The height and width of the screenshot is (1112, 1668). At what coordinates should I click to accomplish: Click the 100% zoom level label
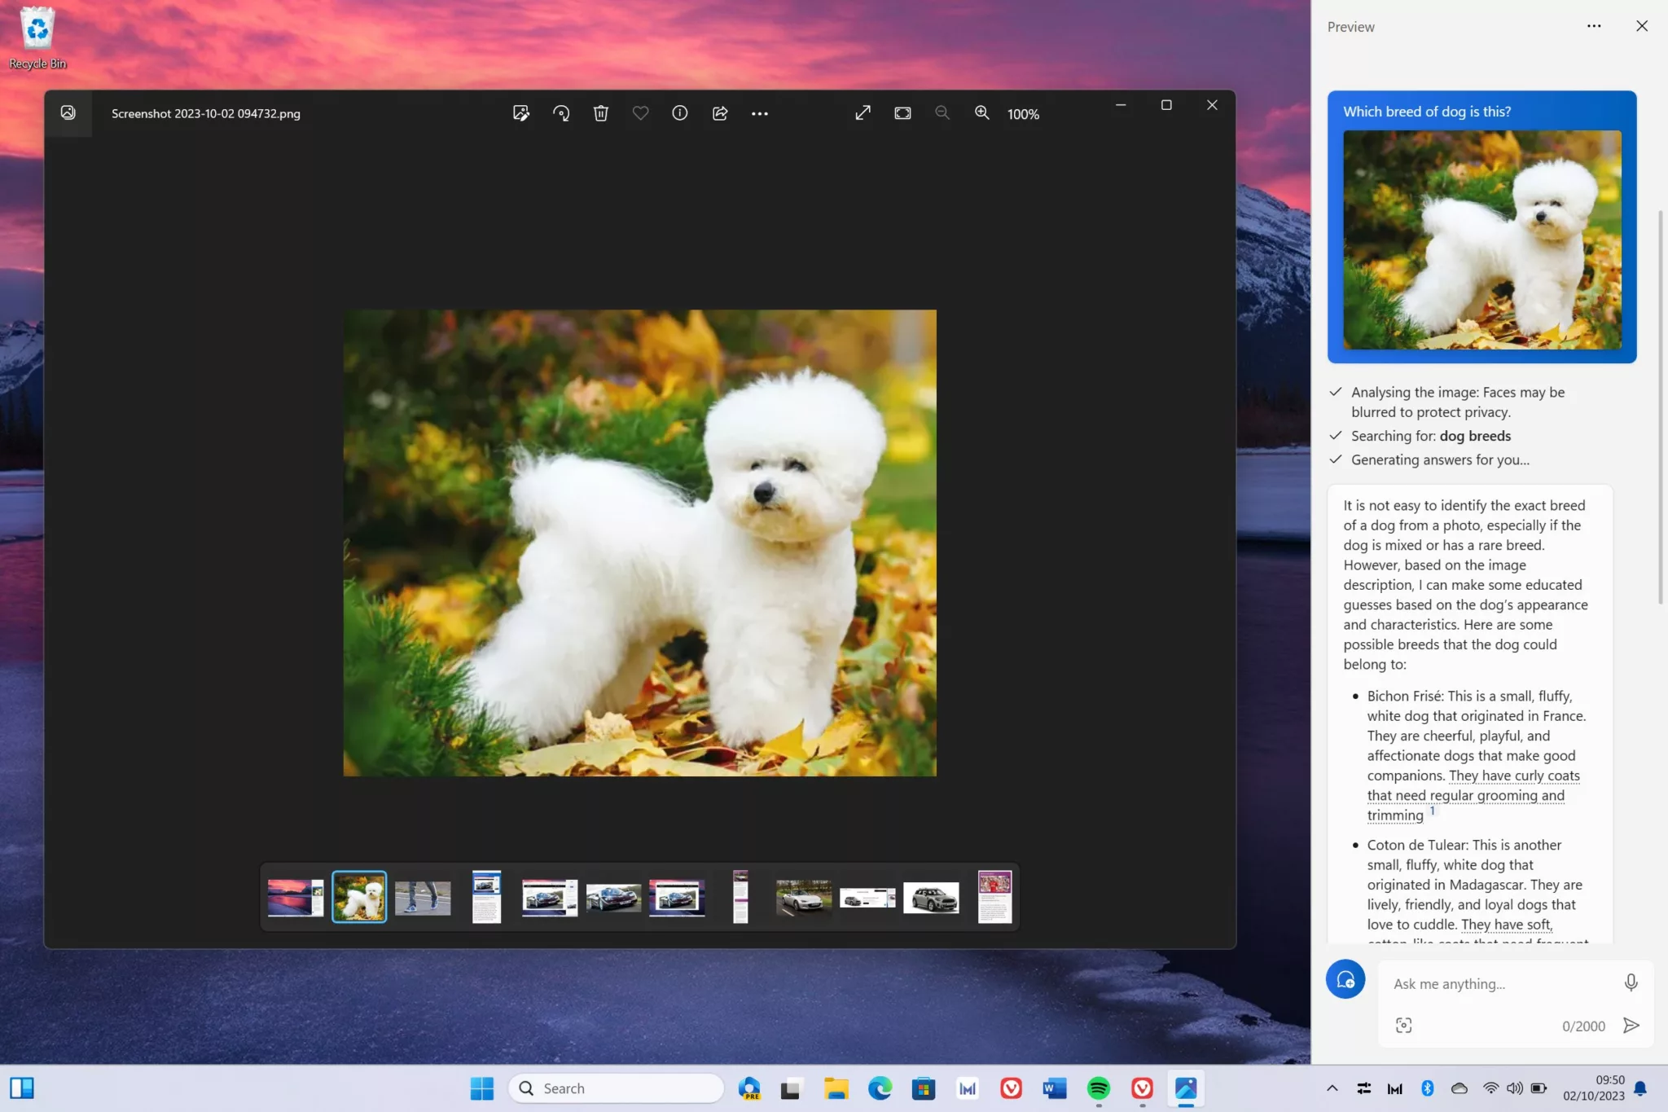[1023, 114]
